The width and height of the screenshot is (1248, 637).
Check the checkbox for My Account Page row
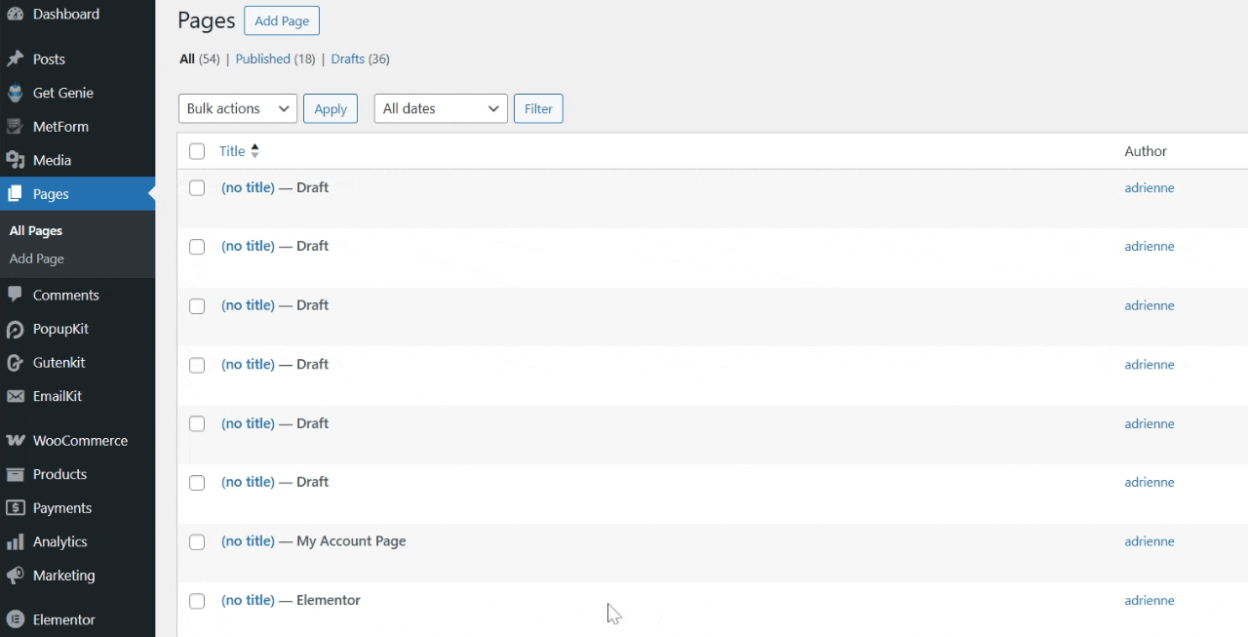[x=197, y=541]
